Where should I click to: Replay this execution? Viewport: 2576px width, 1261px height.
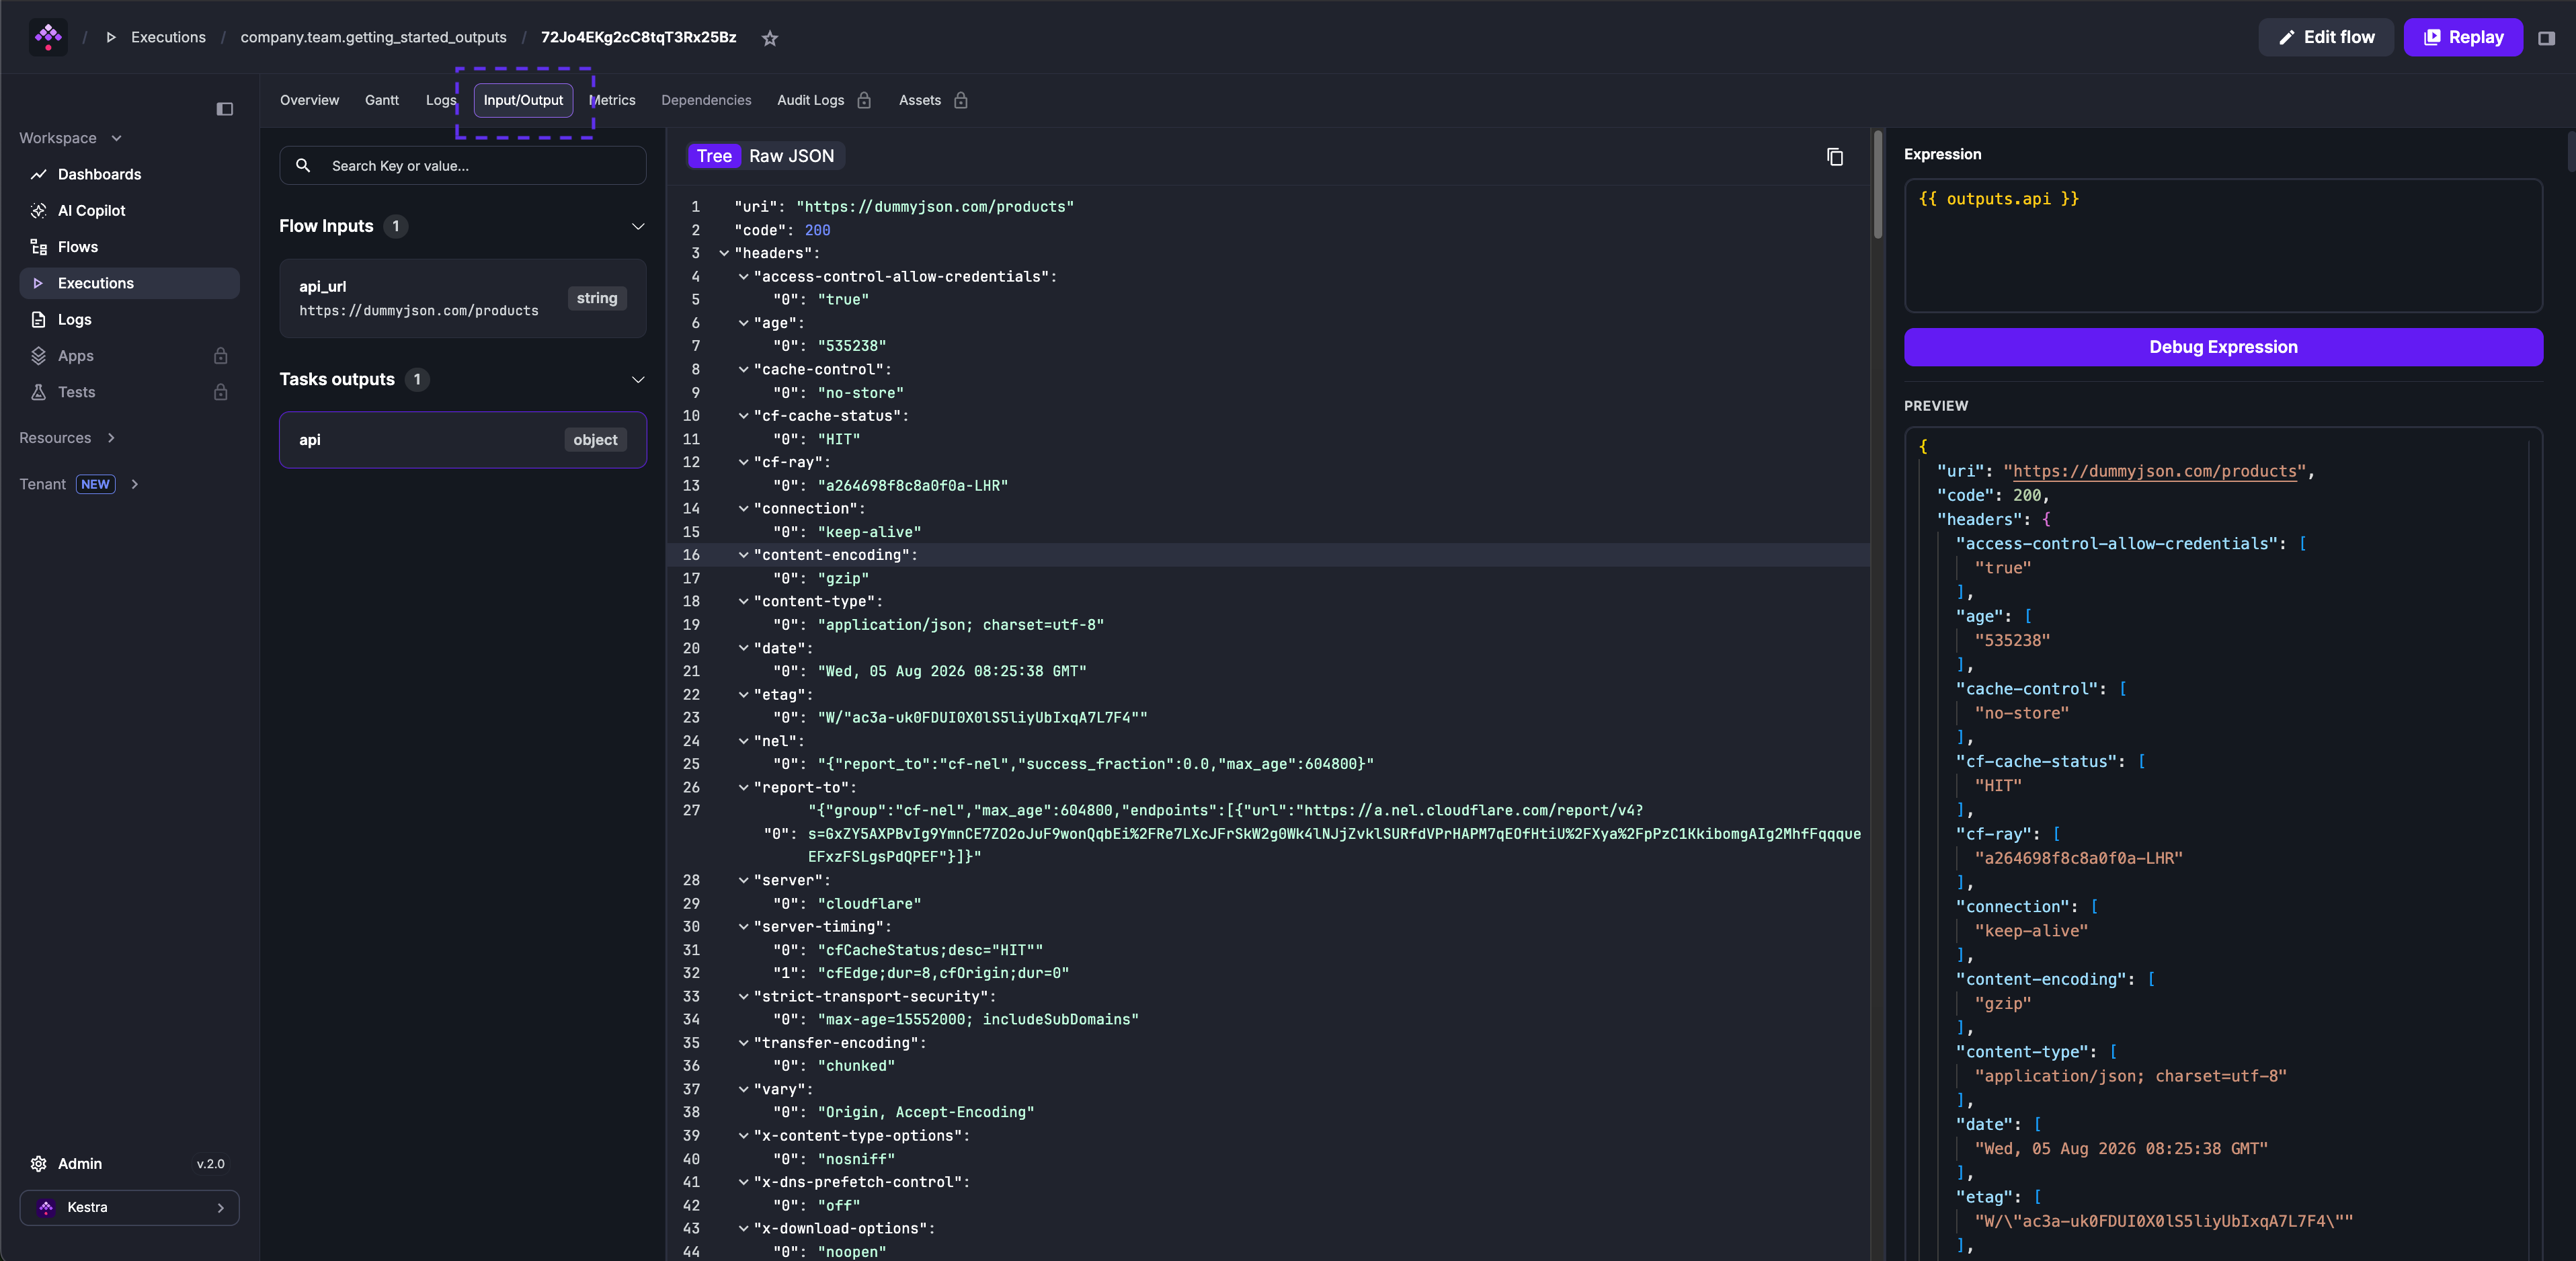[2463, 38]
